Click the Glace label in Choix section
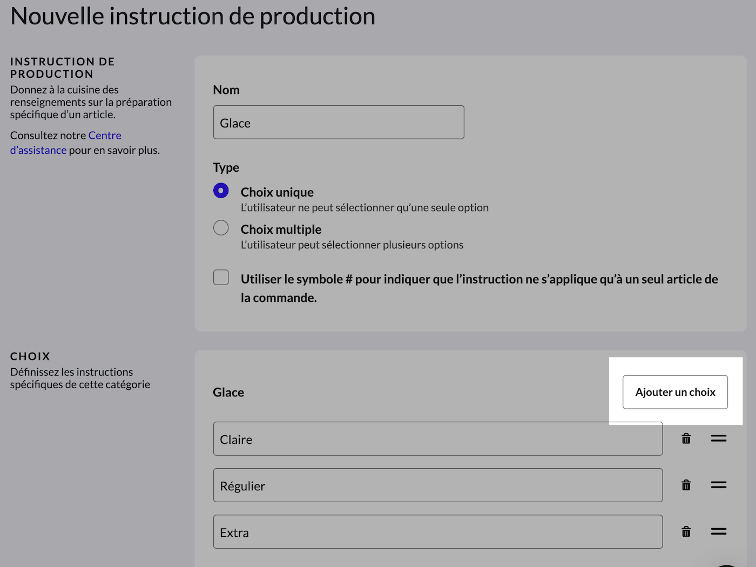This screenshot has width=756, height=567. pos(228,393)
